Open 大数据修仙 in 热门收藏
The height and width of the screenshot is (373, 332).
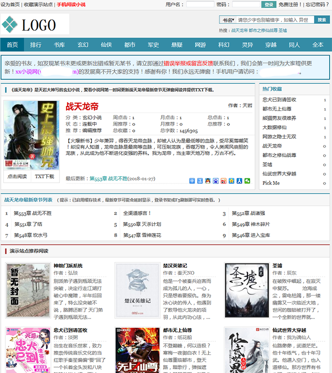pos(275,128)
